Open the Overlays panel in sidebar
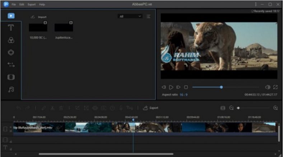 [11, 52]
